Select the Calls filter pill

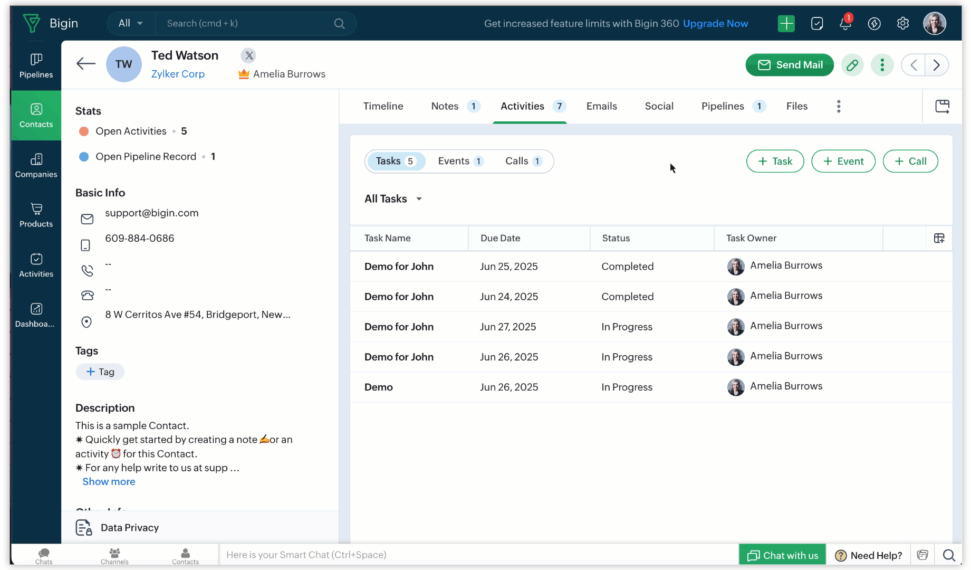[x=523, y=161]
